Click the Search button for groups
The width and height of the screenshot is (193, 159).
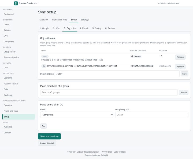[x=184, y=92]
